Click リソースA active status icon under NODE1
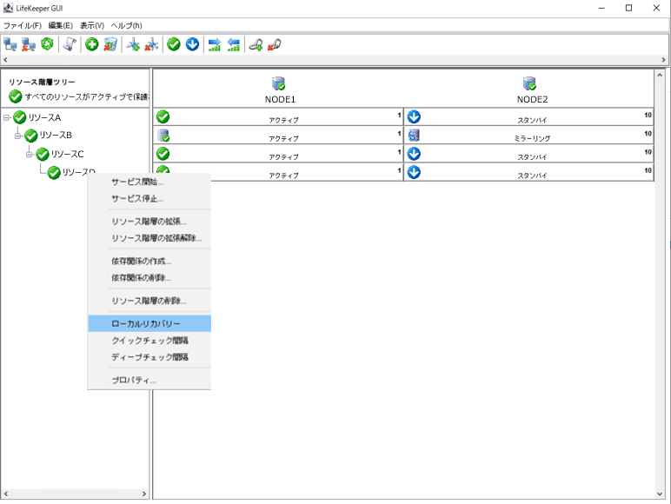The height and width of the screenshot is (504, 671). 163,116
